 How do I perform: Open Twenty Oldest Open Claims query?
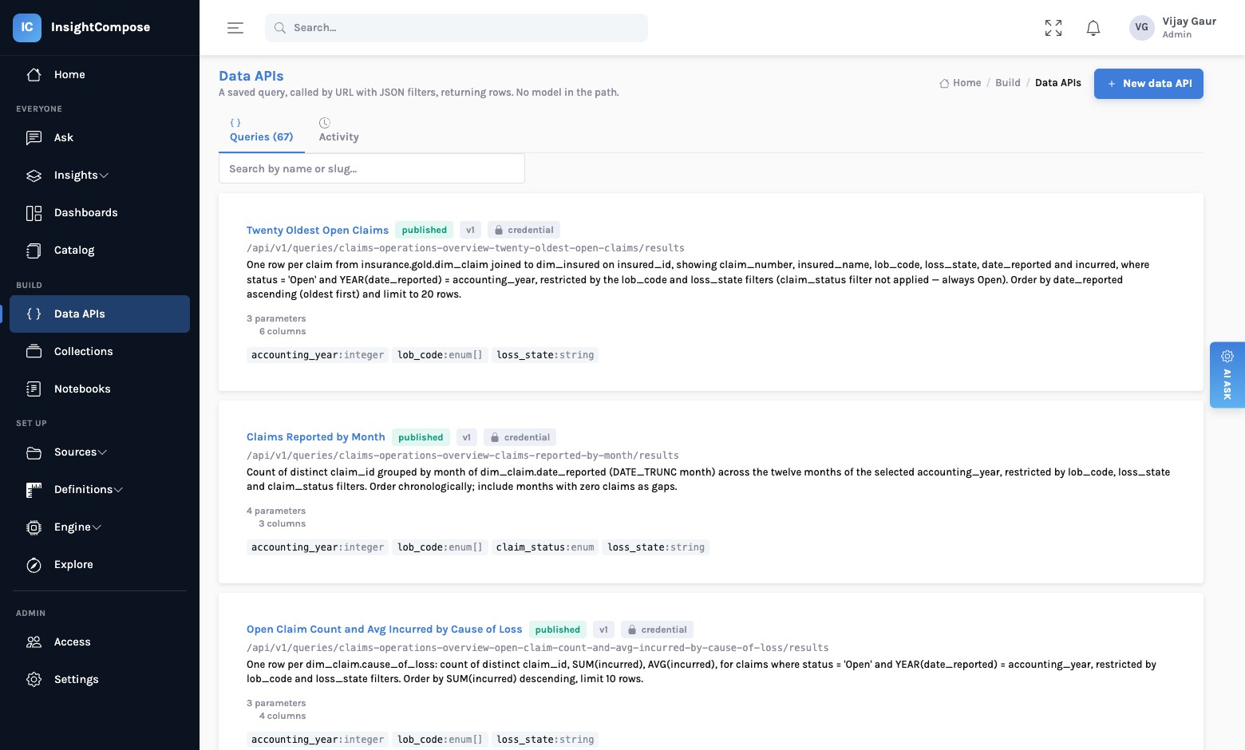pyautogui.click(x=318, y=230)
